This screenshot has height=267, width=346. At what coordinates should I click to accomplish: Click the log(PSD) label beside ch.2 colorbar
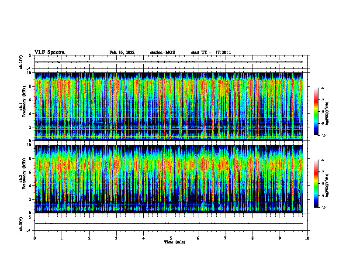pyautogui.click(x=327, y=185)
